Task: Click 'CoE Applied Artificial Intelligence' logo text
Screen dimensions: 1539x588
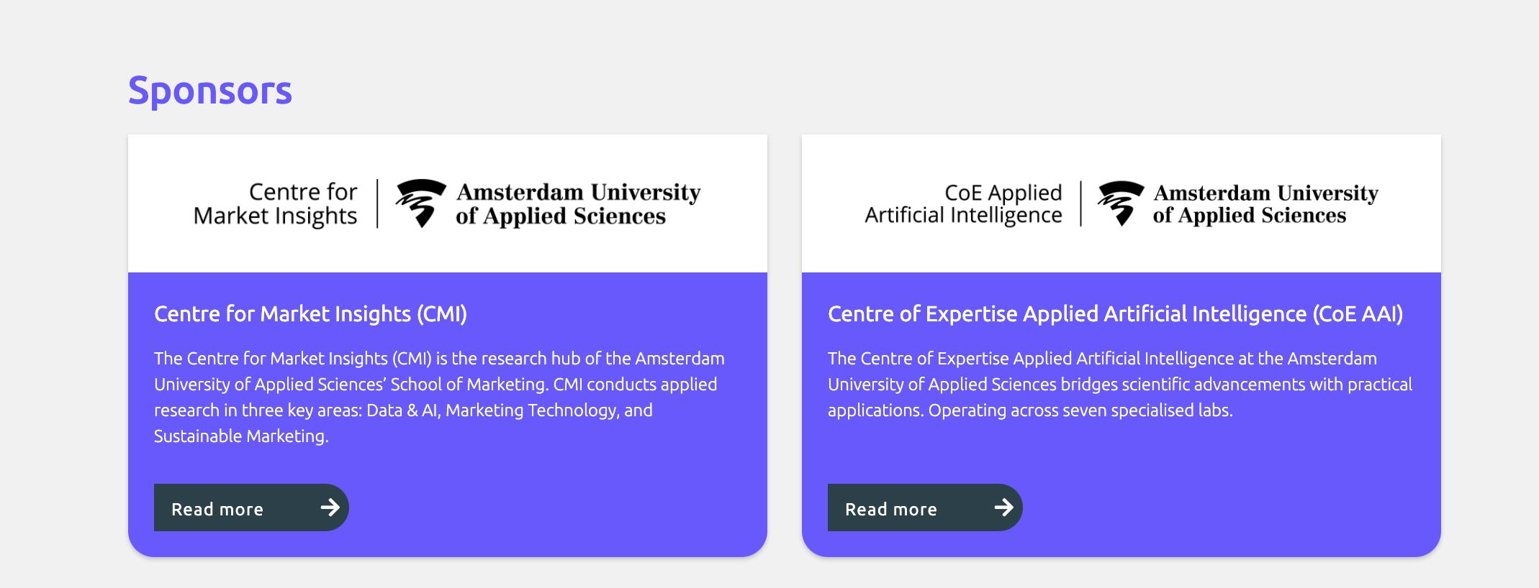Action: (963, 203)
